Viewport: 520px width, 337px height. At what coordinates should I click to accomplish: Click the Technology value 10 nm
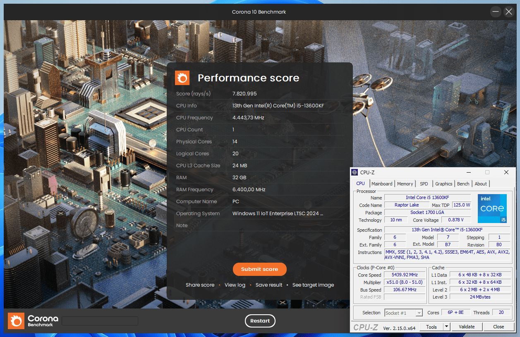coord(396,220)
